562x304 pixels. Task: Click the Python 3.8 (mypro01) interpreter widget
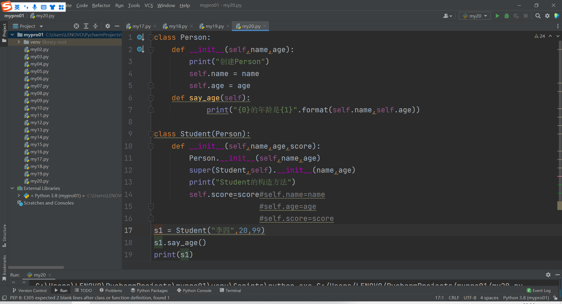tap(526, 298)
